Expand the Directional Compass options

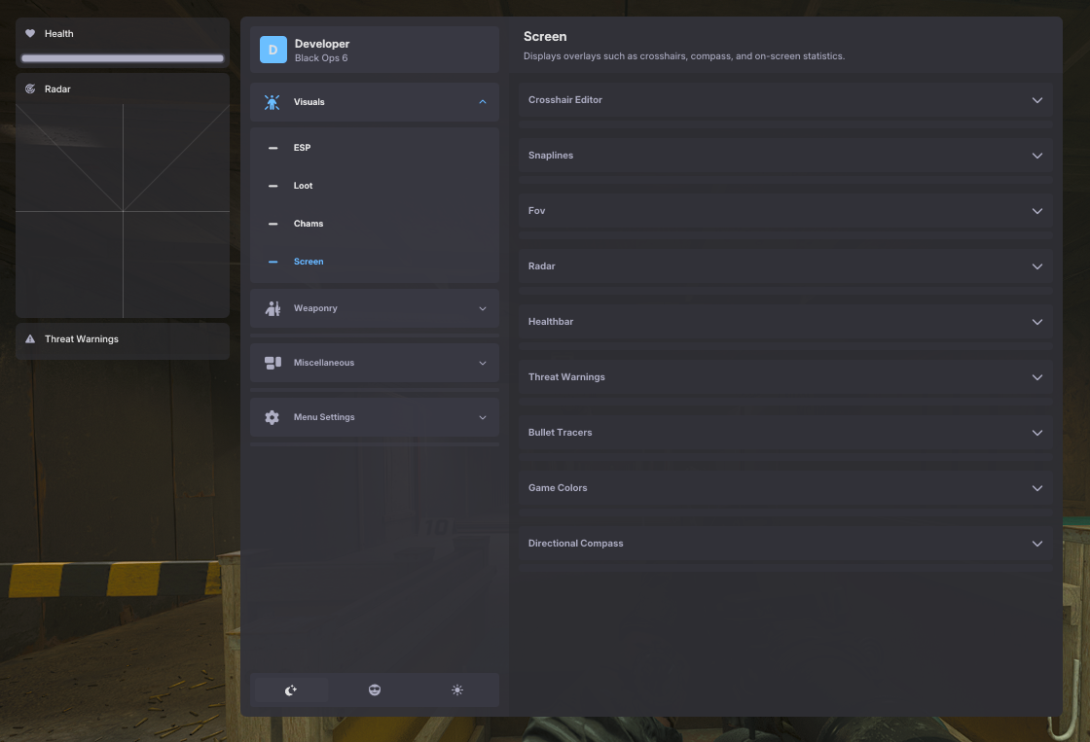click(x=1036, y=544)
